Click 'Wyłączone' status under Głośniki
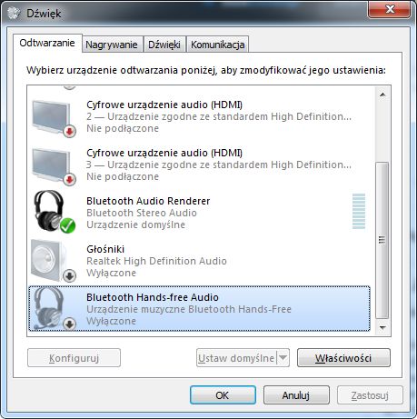The height and width of the screenshot is (419, 417). (x=111, y=273)
